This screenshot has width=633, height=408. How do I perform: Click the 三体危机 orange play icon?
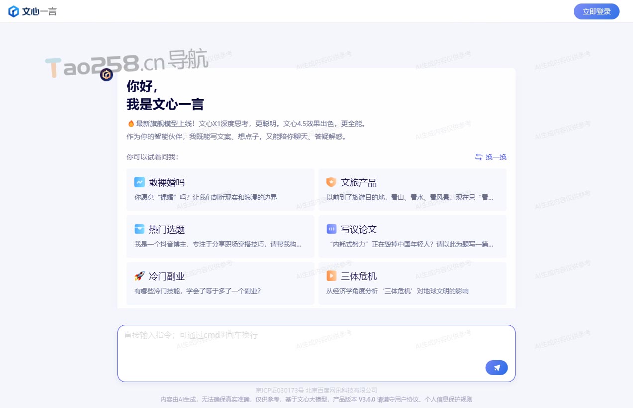pyautogui.click(x=331, y=275)
